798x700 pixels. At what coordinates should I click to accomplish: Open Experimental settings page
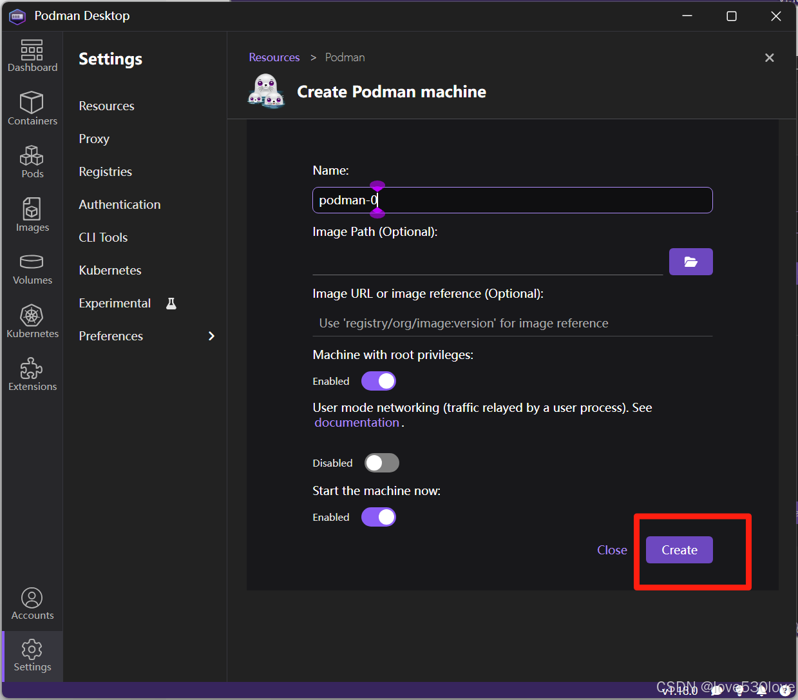click(x=115, y=303)
